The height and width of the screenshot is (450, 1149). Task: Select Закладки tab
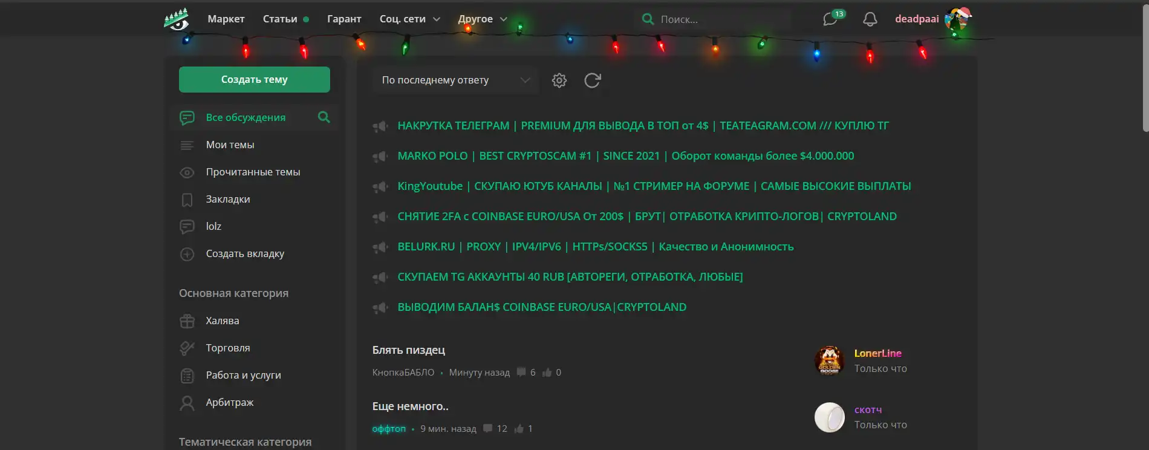(228, 200)
